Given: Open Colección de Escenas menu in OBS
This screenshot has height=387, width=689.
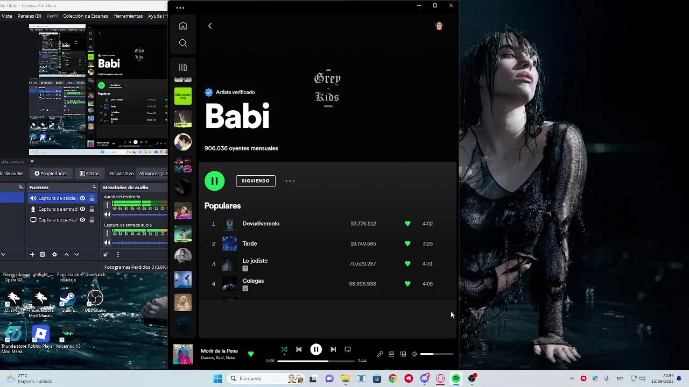Looking at the screenshot, I should pyautogui.click(x=86, y=16).
